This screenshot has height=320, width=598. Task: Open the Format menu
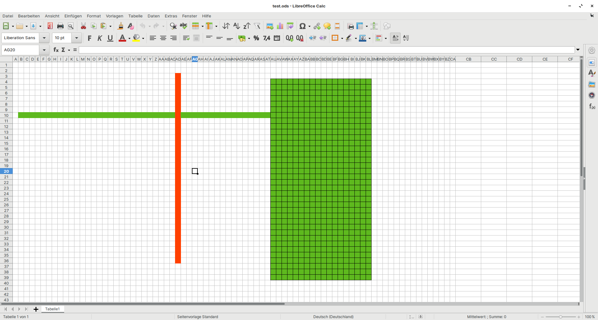94,16
